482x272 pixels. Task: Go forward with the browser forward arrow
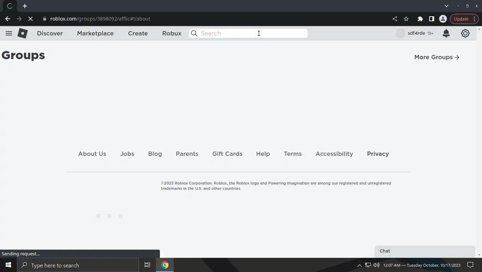pyautogui.click(x=19, y=19)
